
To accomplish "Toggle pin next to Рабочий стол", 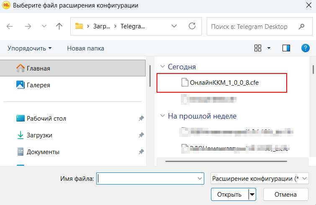I will coord(141,119).
